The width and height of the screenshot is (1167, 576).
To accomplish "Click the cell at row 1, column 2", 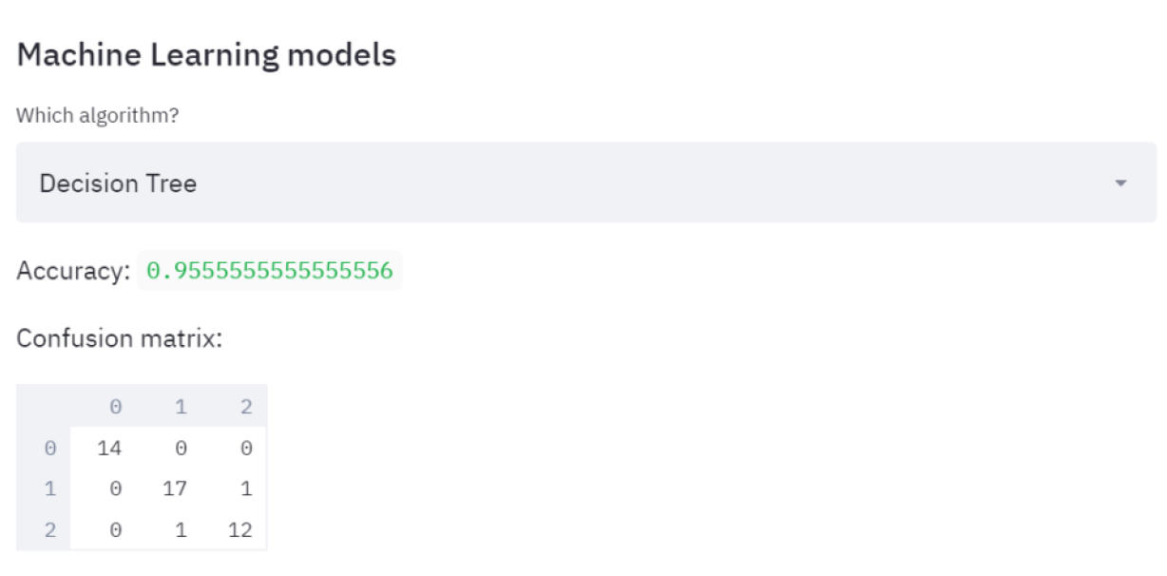I will 245,489.
